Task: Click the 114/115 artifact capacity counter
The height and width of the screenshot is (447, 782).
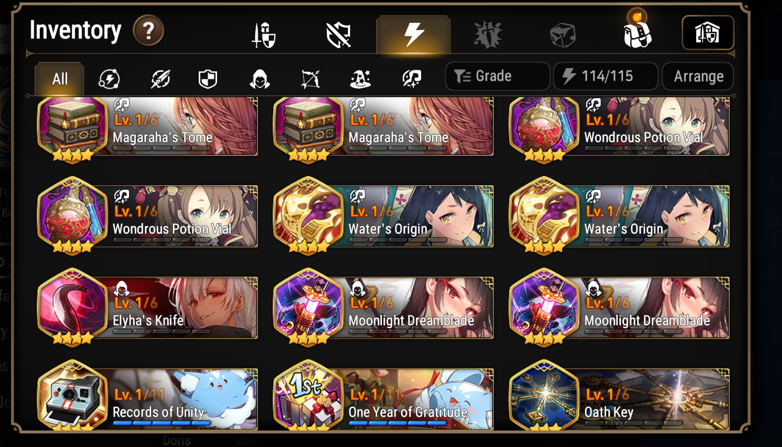Action: click(x=606, y=76)
